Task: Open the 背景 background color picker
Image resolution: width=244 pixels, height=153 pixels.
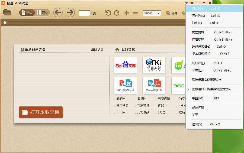Action: (x=172, y=13)
